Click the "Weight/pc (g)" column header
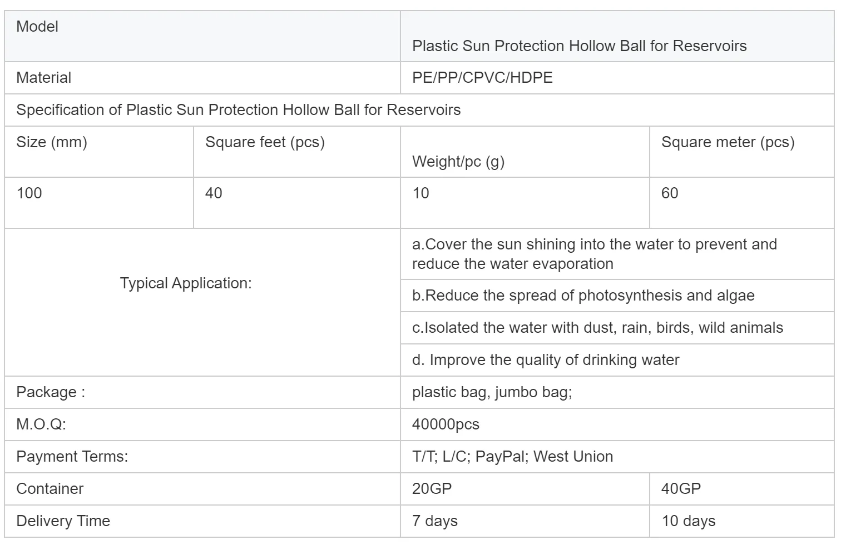The height and width of the screenshot is (545, 841). (x=458, y=162)
